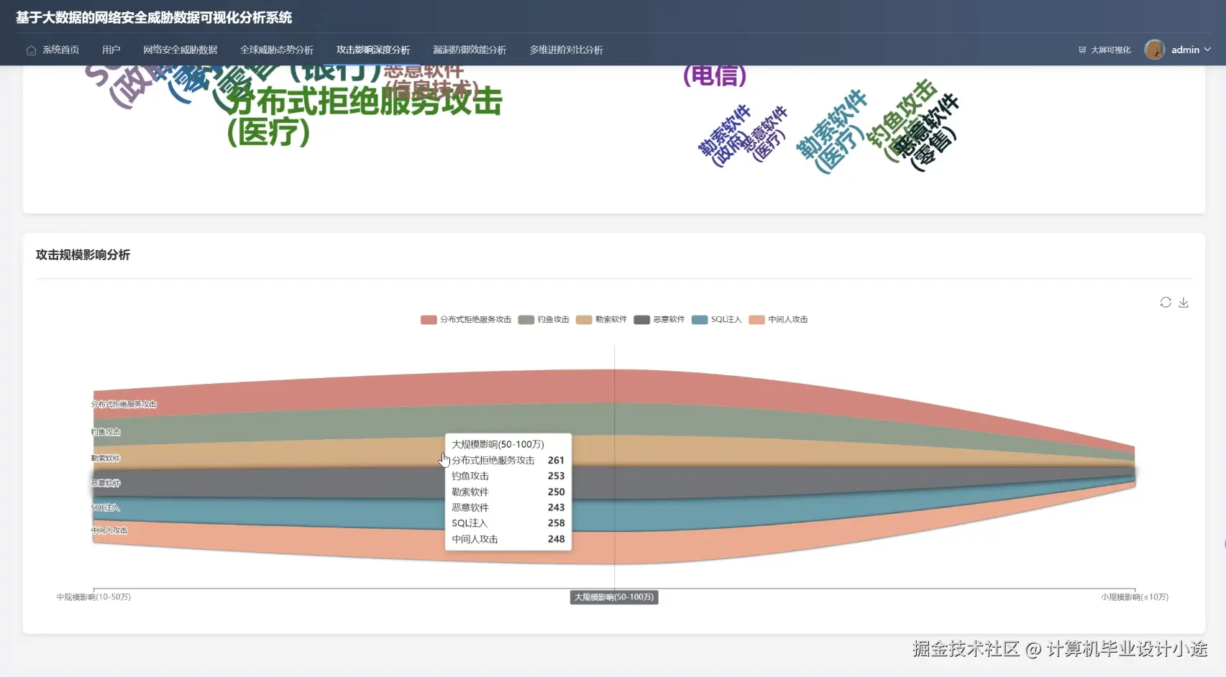Switch to 漏洞防御效能分析 in the nav bar
The width and height of the screenshot is (1226, 677).
point(470,50)
